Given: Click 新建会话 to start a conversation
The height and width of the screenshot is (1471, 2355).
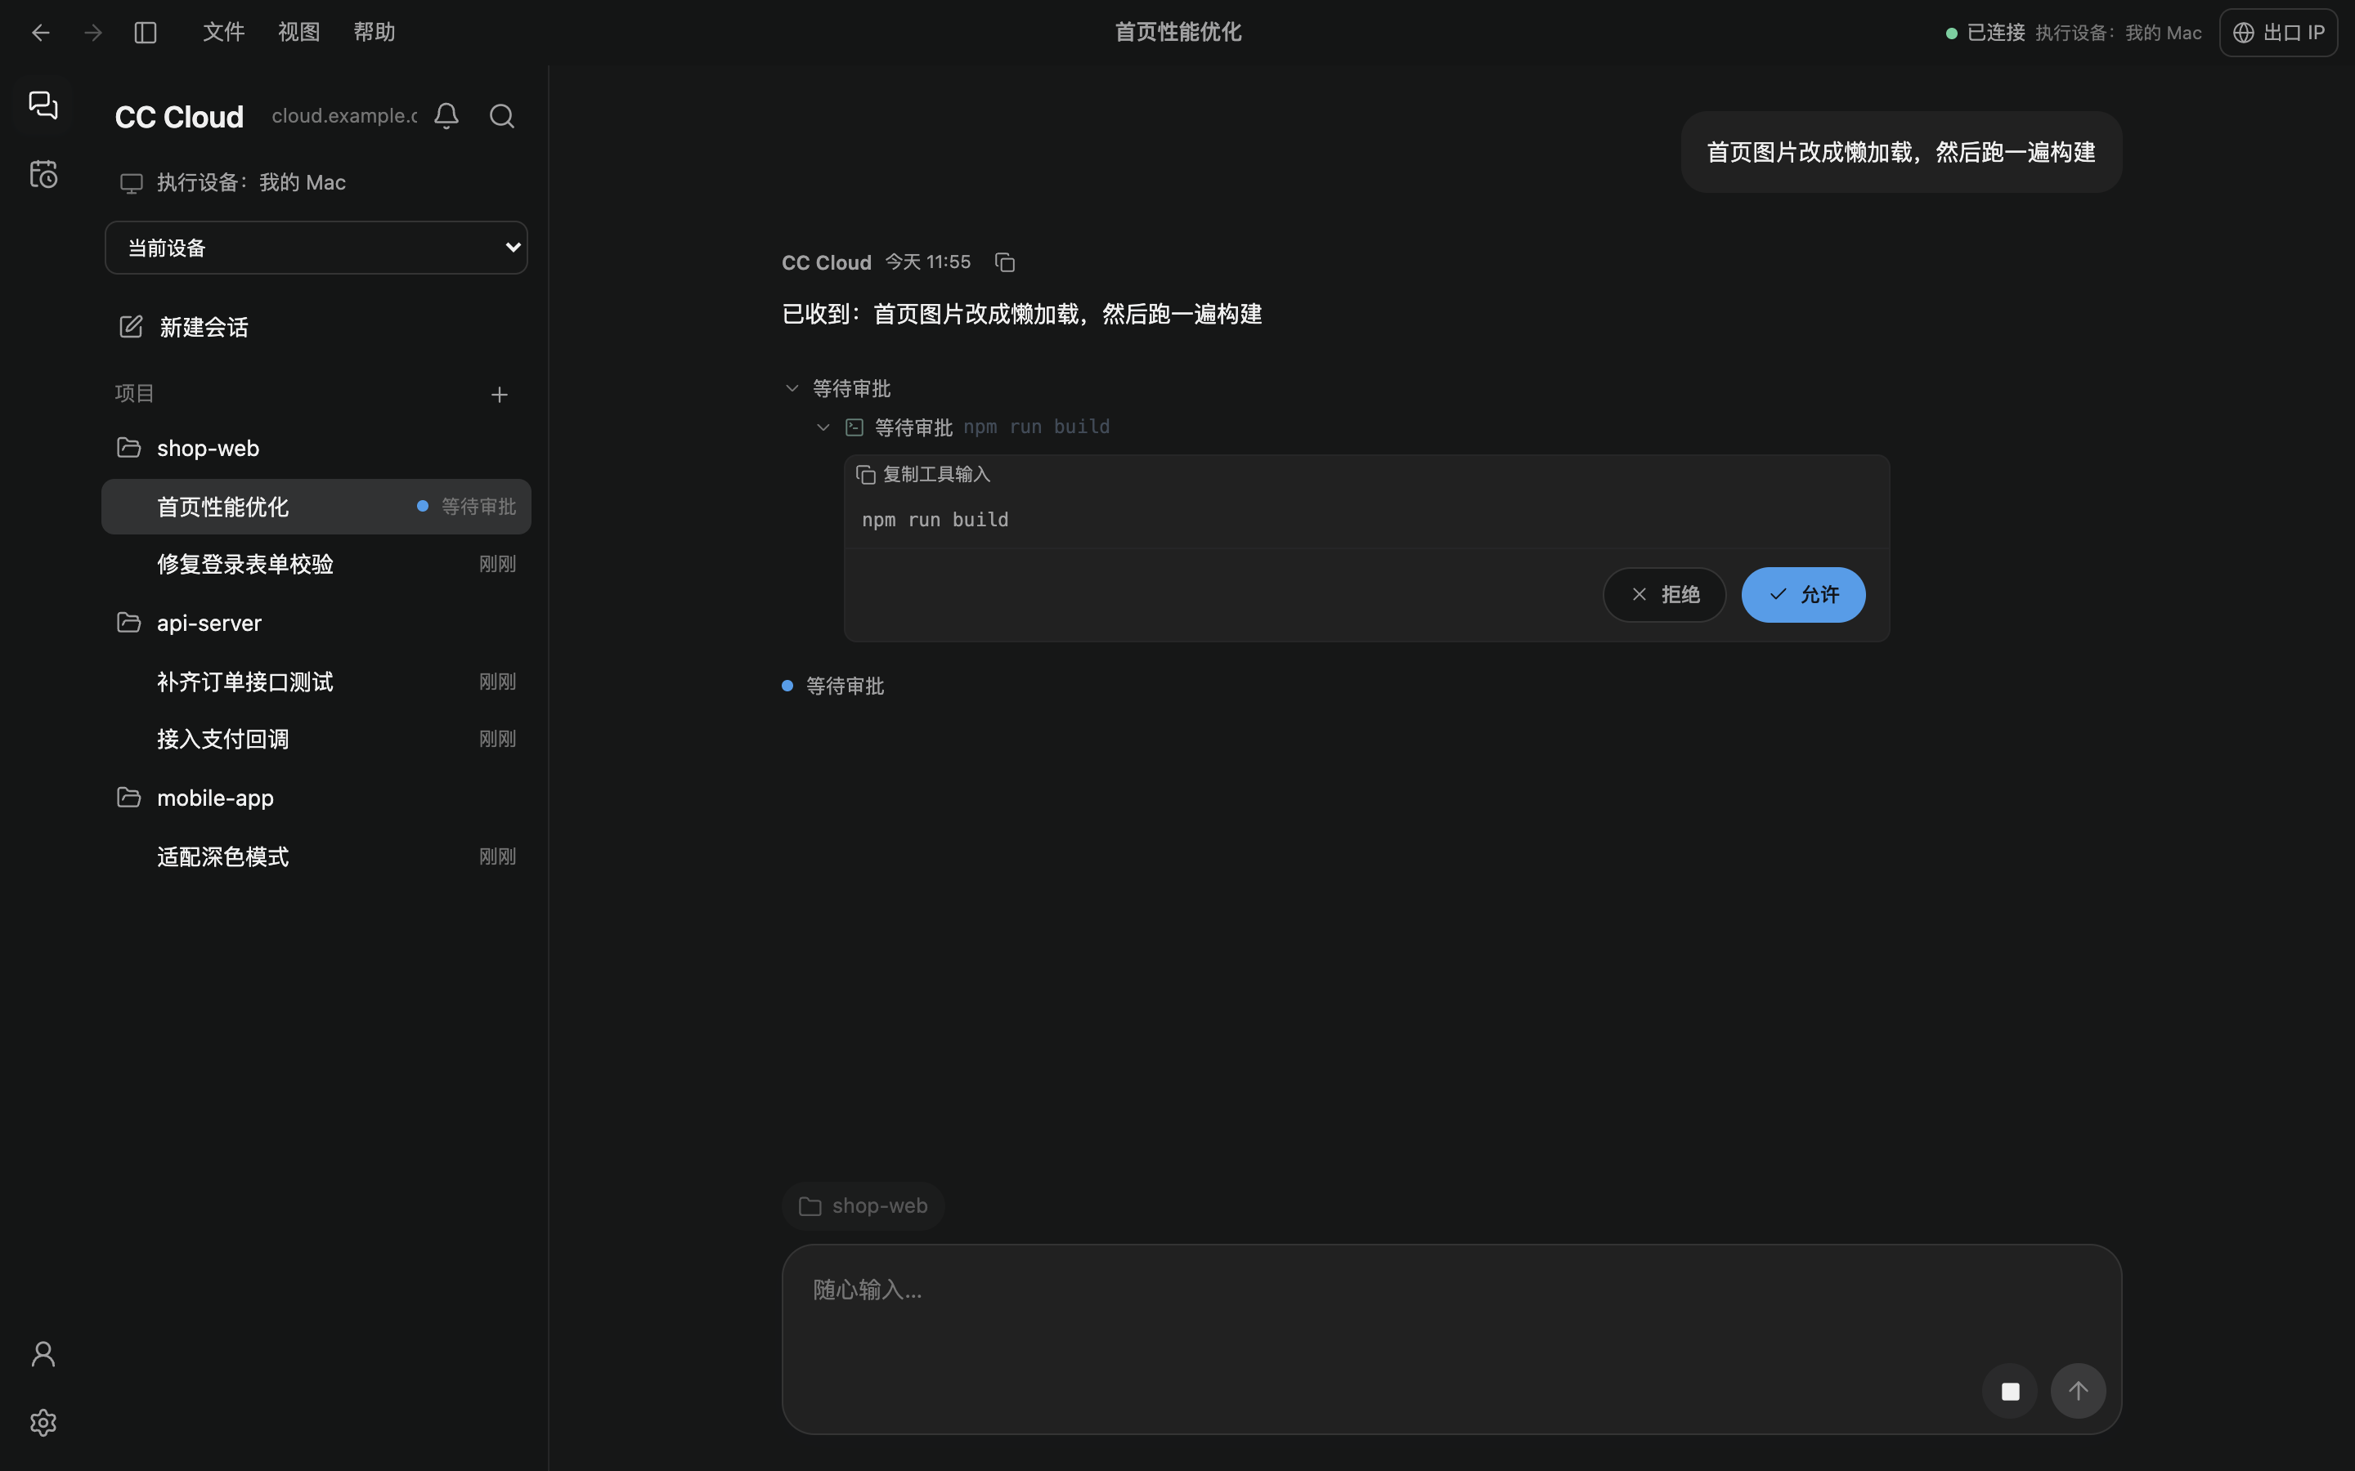Looking at the screenshot, I should point(316,327).
